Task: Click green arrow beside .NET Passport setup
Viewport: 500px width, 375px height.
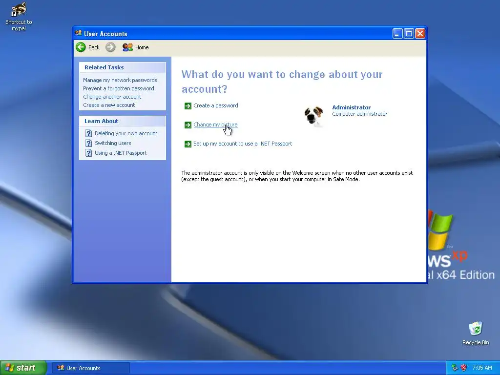Action: click(x=188, y=144)
